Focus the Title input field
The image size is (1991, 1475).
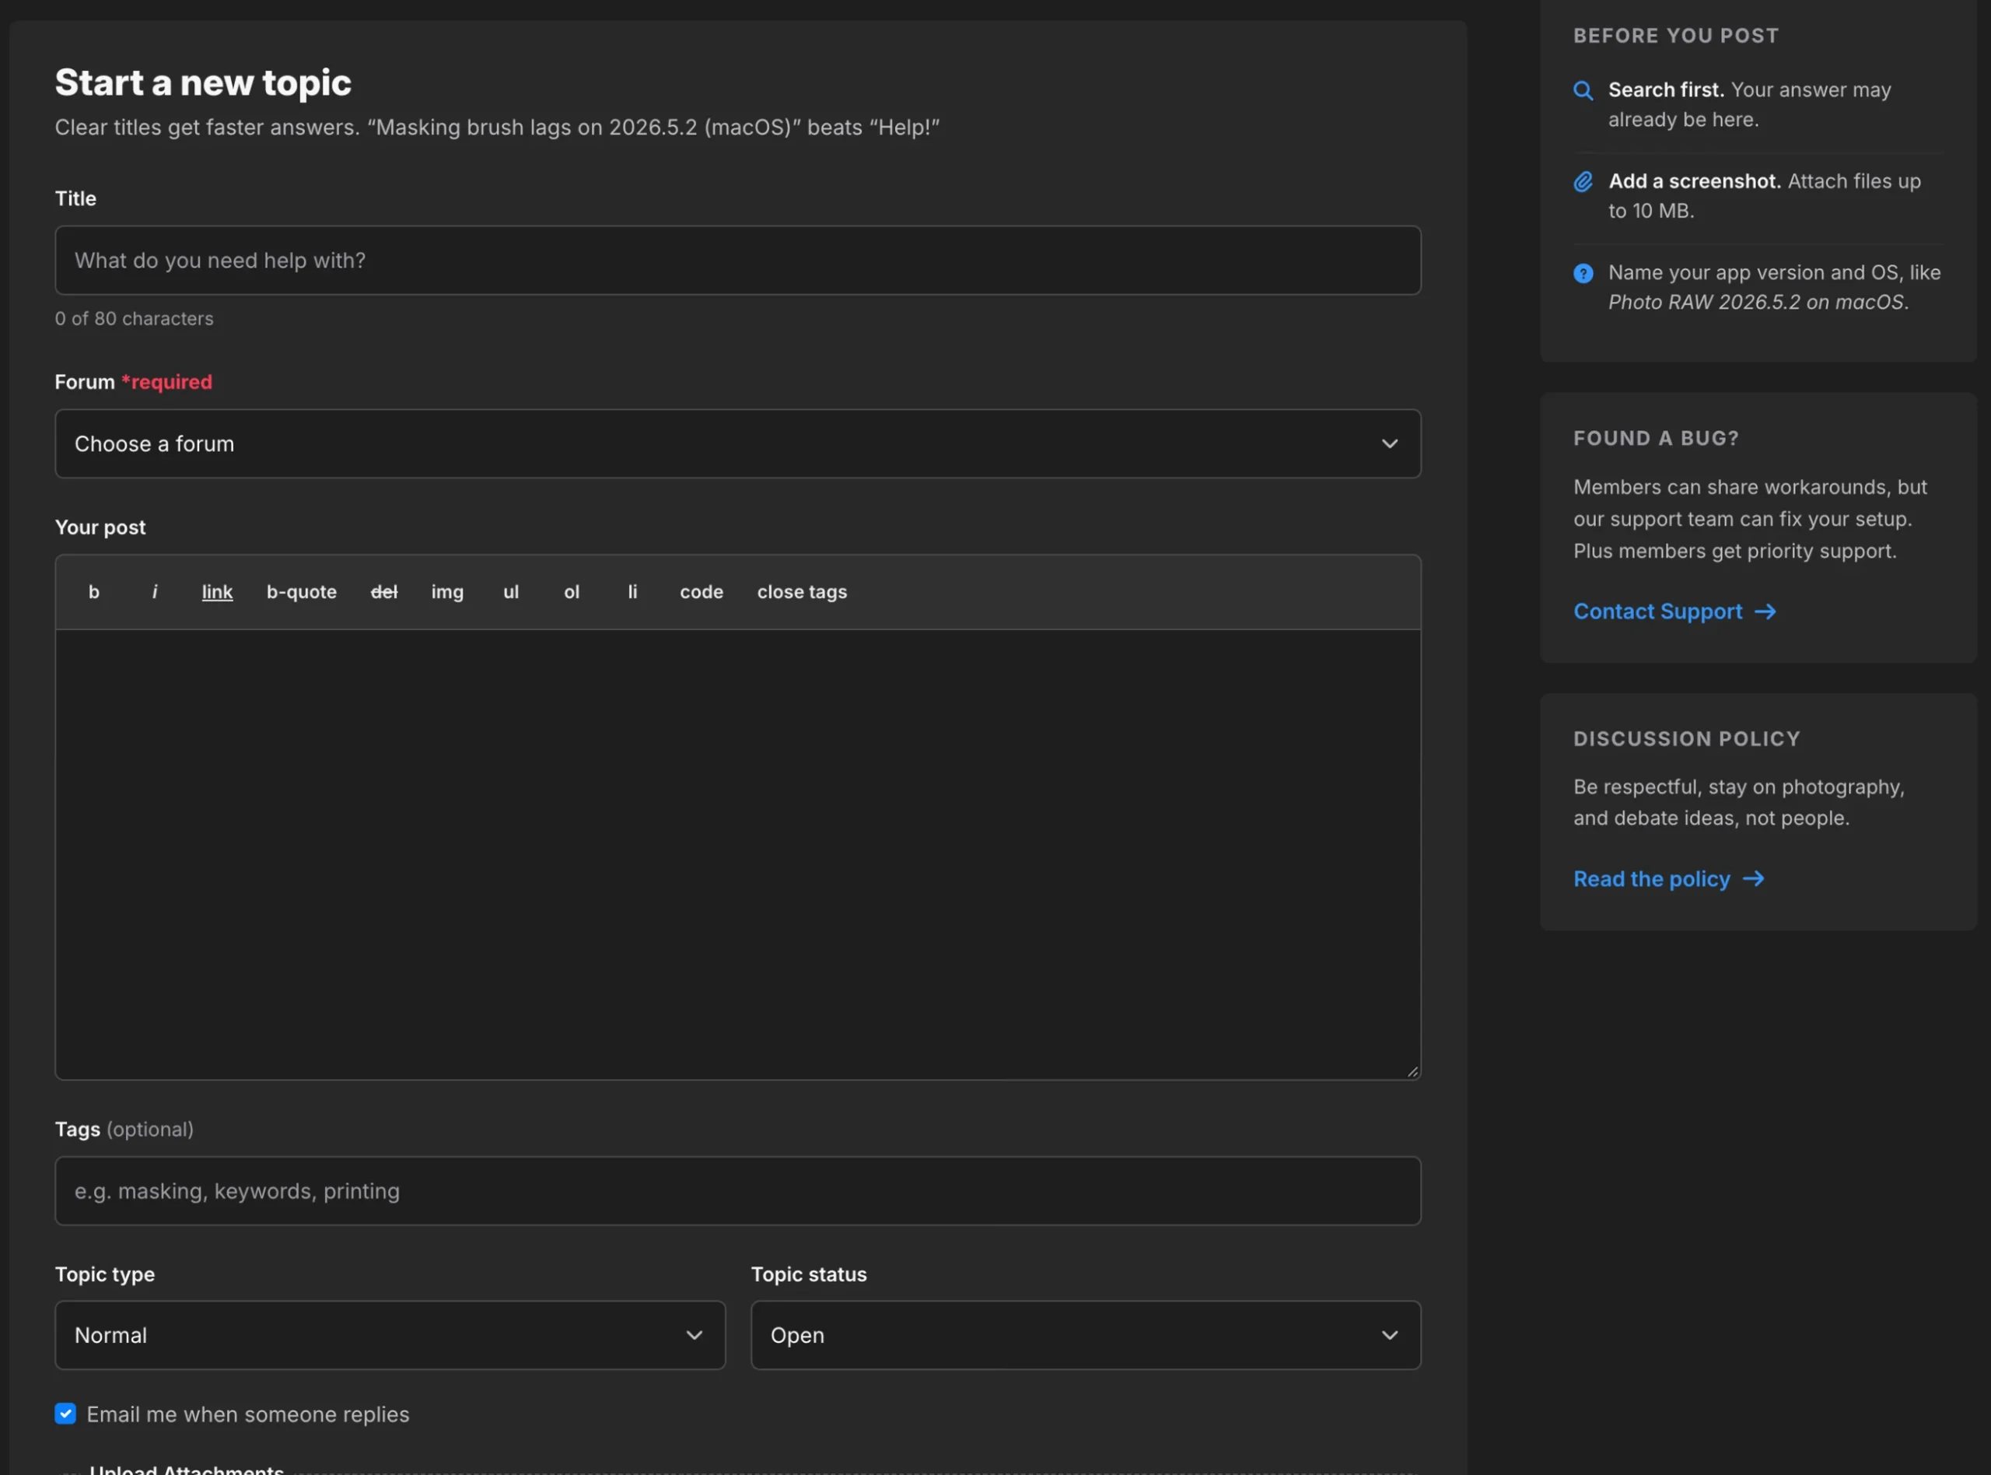pyautogui.click(x=737, y=260)
